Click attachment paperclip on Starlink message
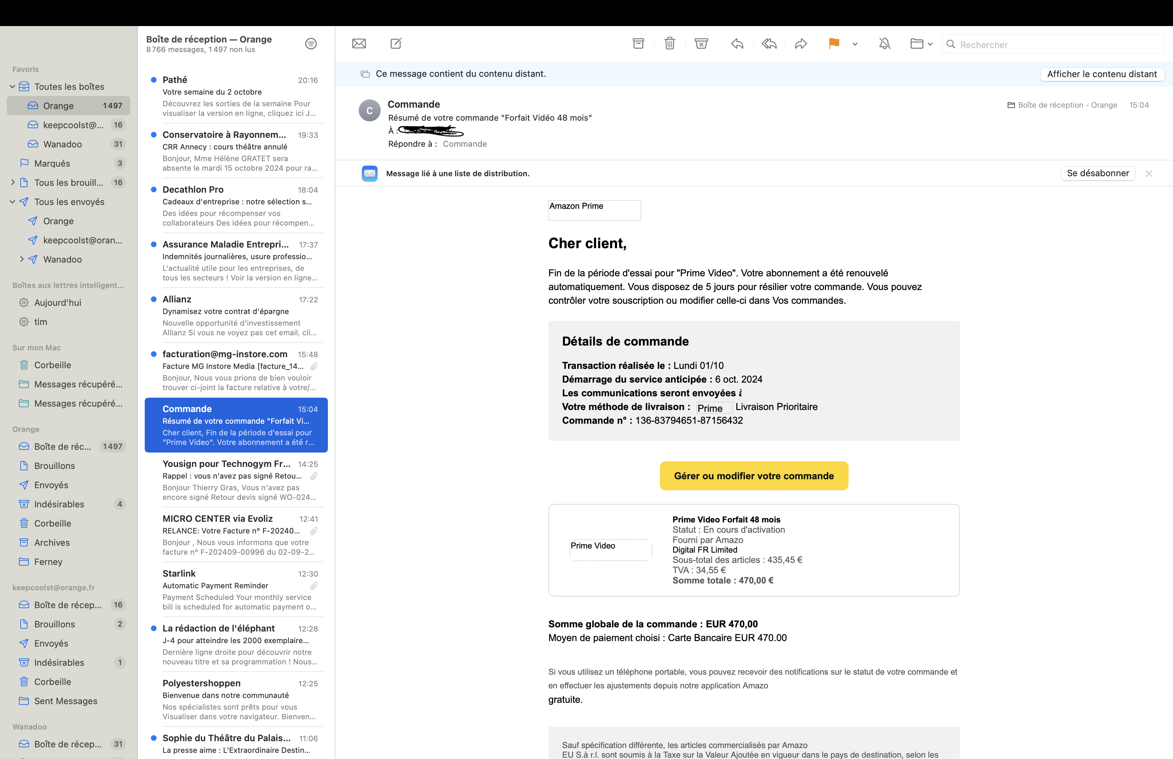Screen dimensions: 1173x759 tap(313, 586)
